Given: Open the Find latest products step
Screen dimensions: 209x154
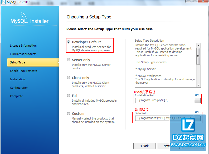Looking at the screenshot, I should [23, 54].
